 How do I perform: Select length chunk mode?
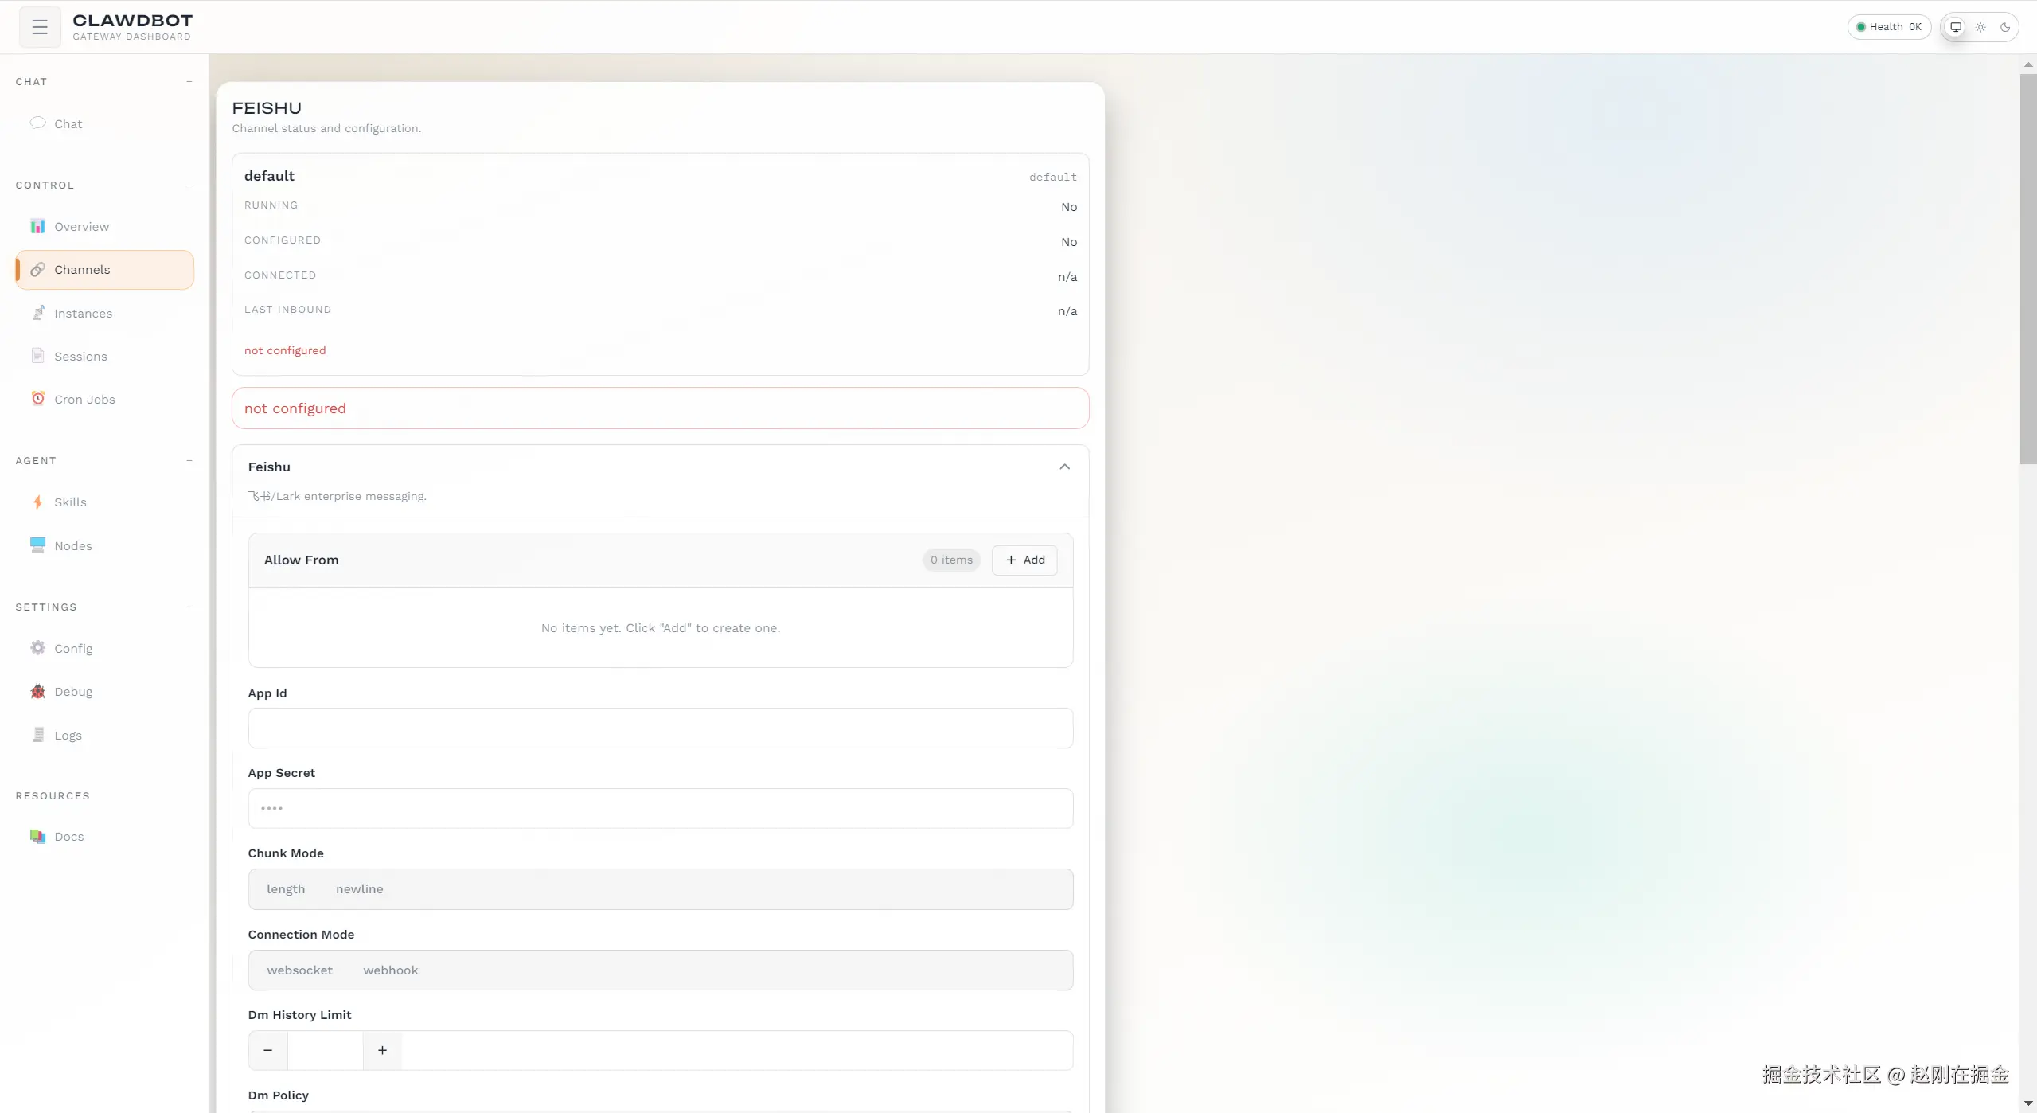tap(286, 889)
